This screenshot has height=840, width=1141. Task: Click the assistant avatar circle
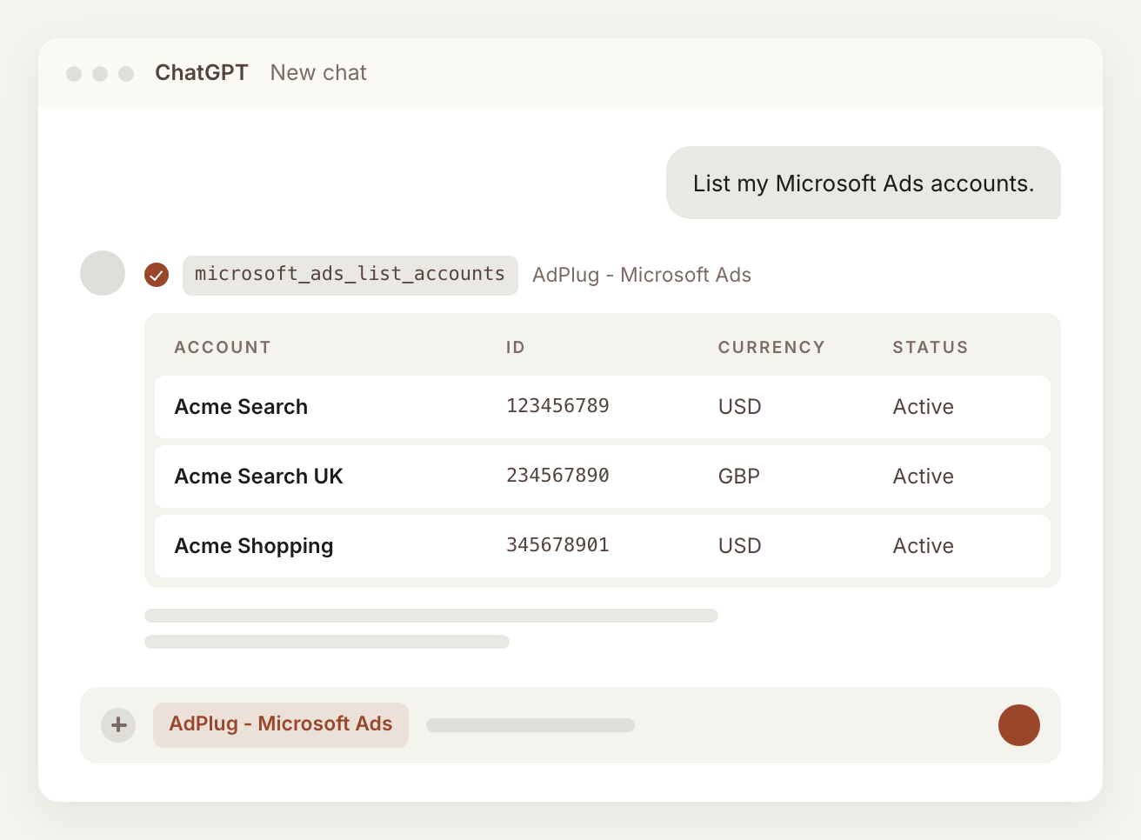tap(103, 273)
